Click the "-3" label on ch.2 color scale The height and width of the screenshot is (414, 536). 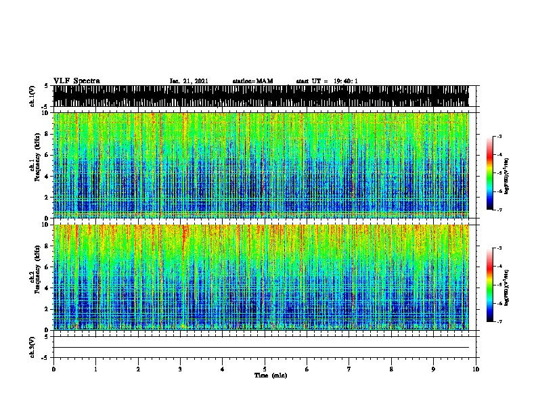pos(499,248)
